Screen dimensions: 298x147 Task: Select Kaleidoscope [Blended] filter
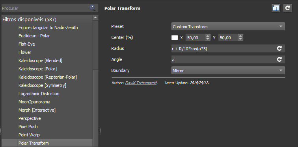[x=41, y=61]
